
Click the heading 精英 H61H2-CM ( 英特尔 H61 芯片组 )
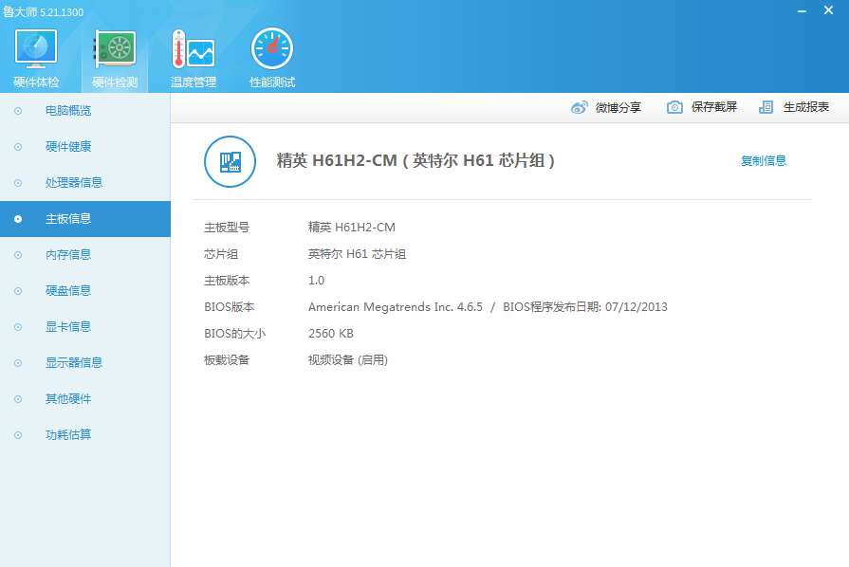pos(415,160)
